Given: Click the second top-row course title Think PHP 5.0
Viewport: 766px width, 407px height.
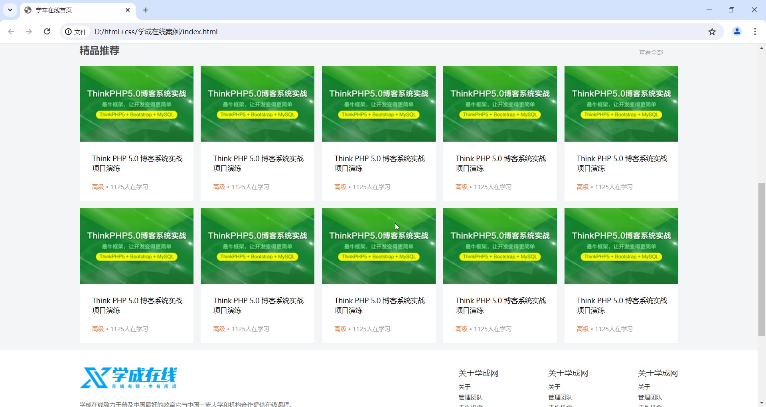Looking at the screenshot, I should pyautogui.click(x=259, y=163).
